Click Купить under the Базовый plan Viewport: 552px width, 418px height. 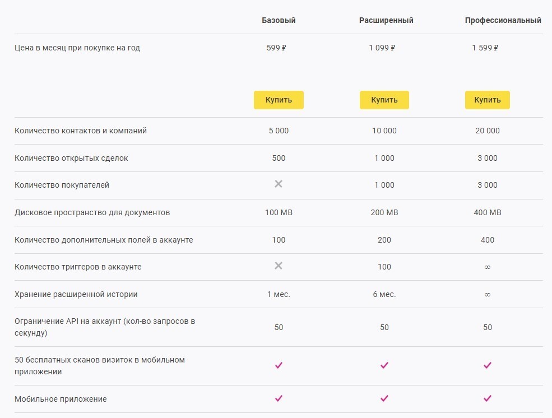[x=279, y=100]
